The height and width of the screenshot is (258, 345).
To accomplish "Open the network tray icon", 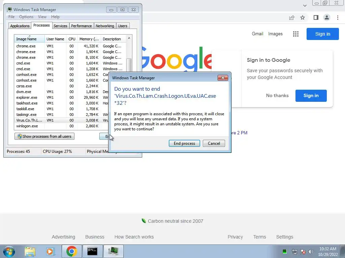I will pos(294,252).
